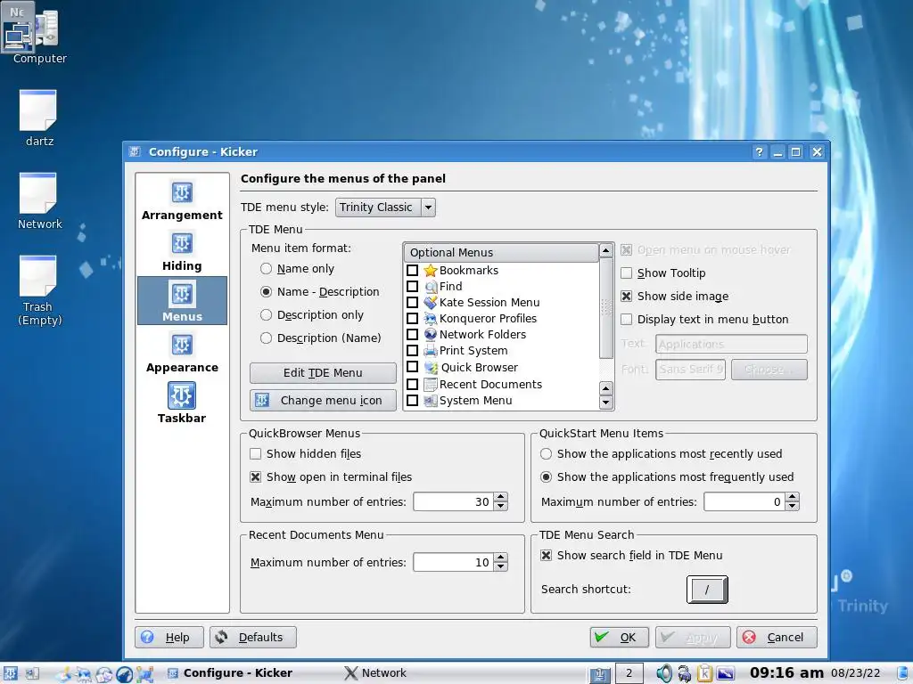913x684 pixels.
Task: Check the System Menu optional menu
Action: 412,401
